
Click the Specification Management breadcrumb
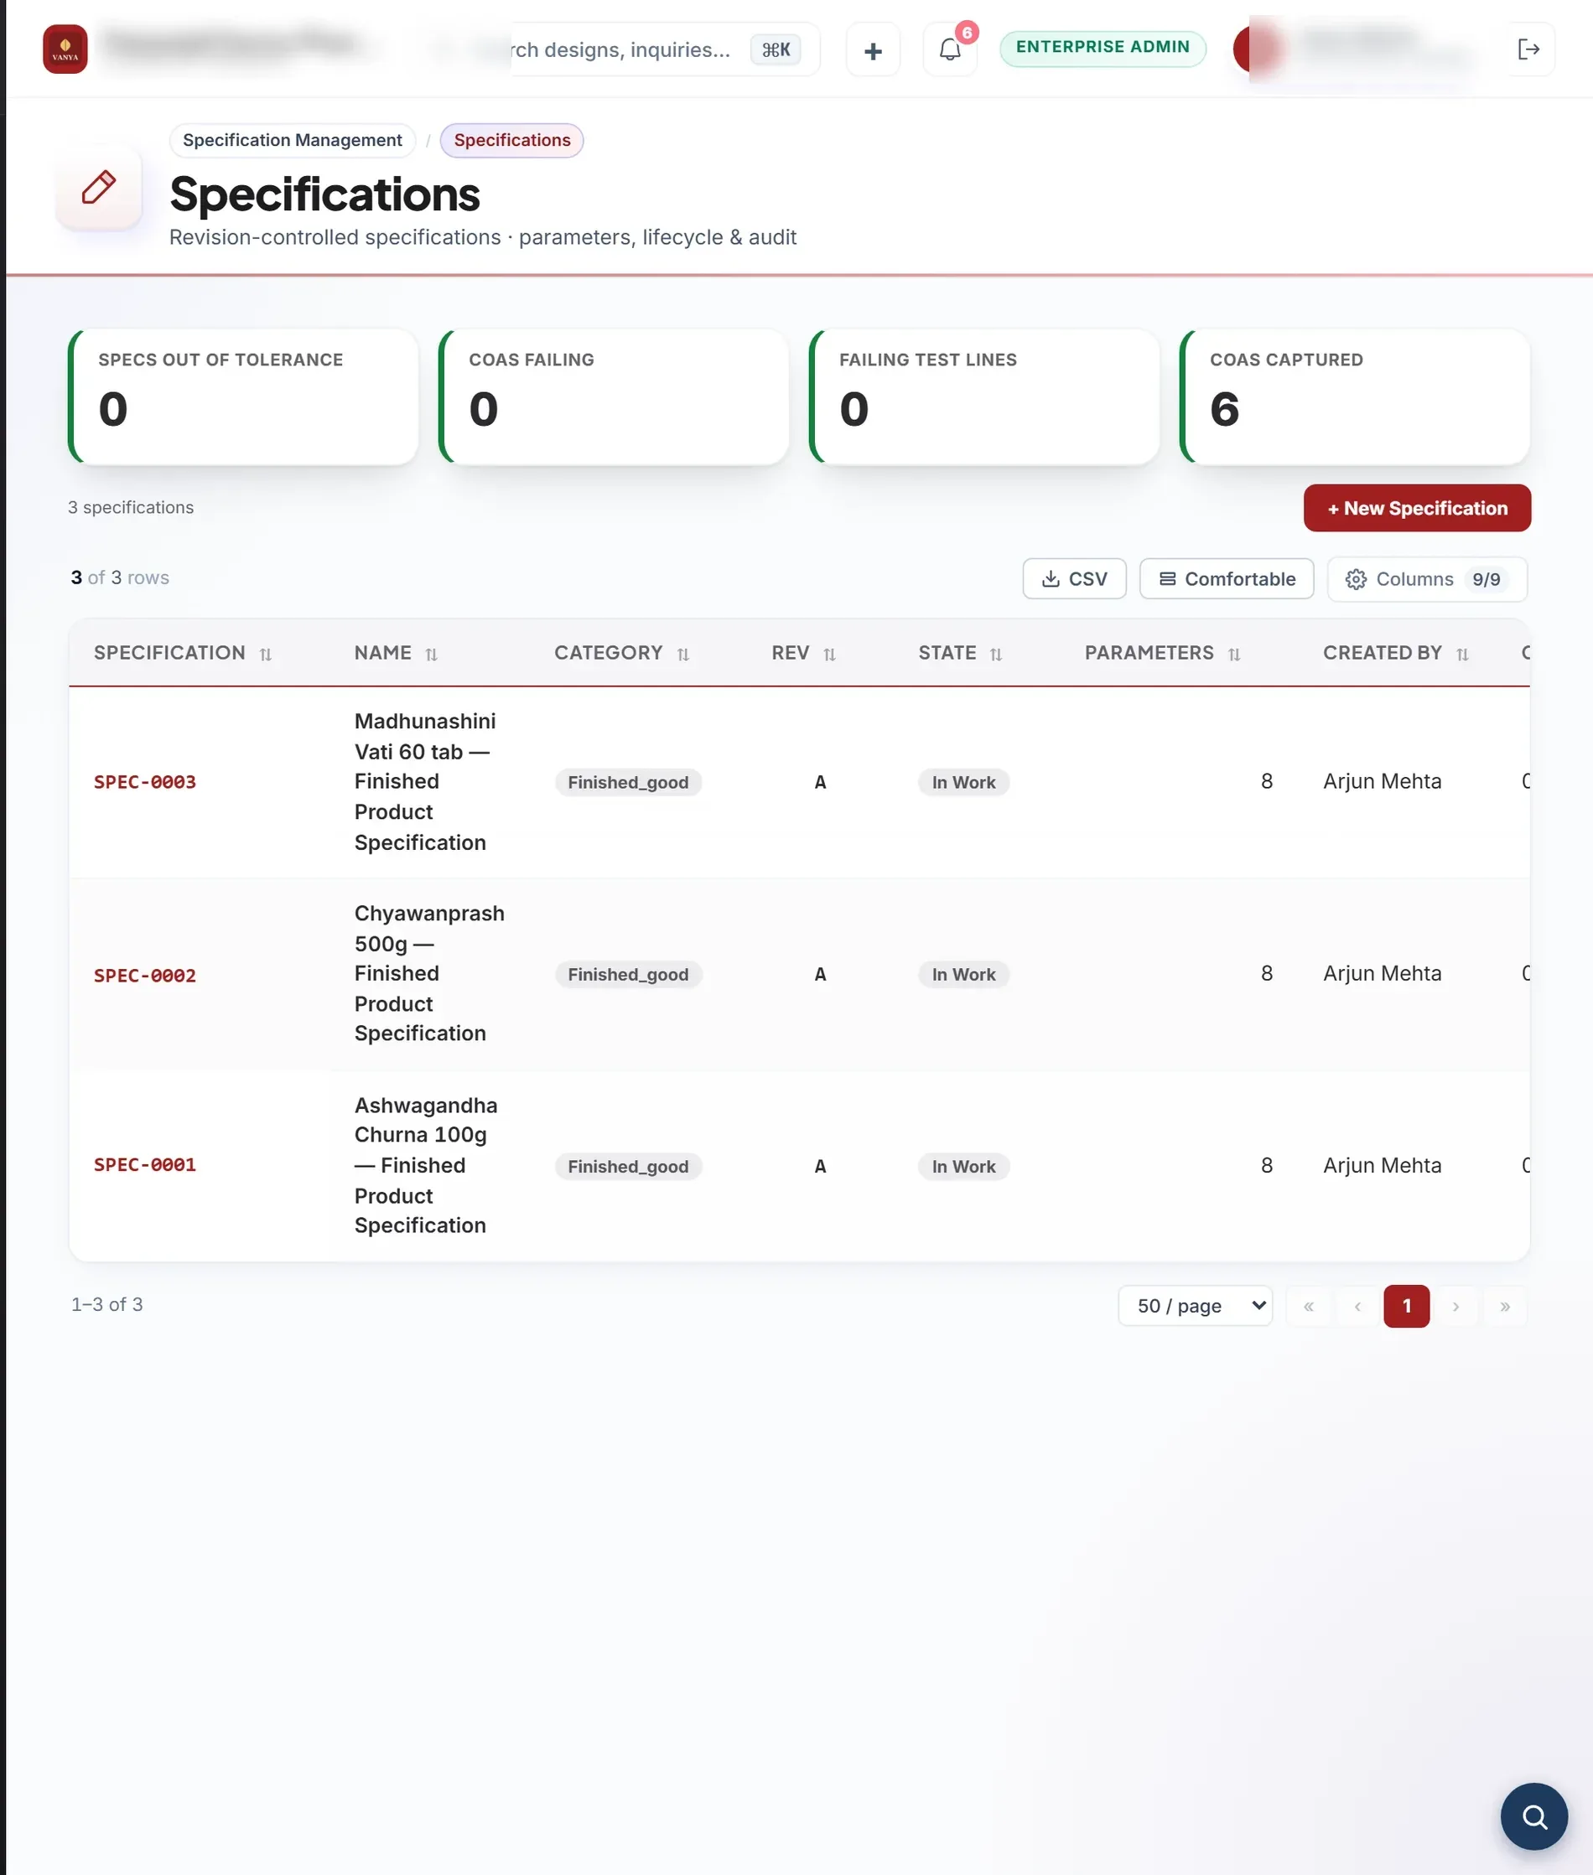click(x=293, y=140)
